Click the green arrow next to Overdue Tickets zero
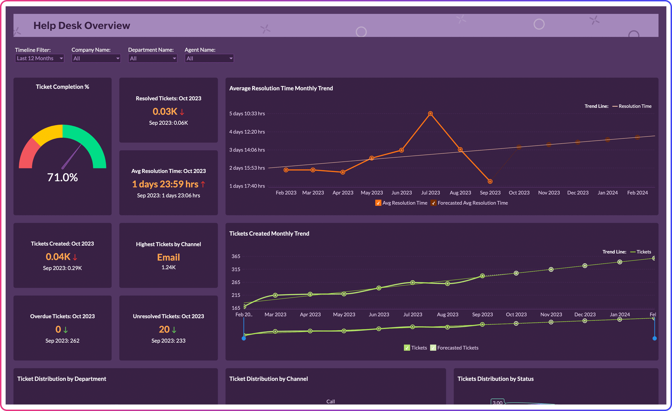Screen dimensions: 672x411 tap(66, 329)
